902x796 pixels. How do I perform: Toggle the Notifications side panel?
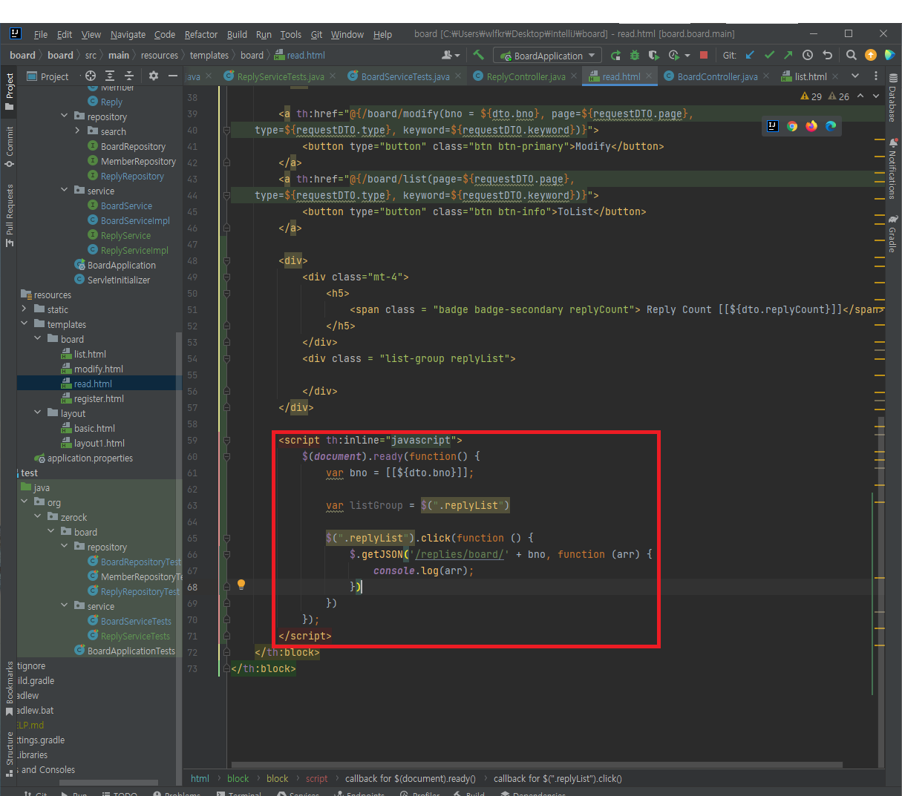[x=892, y=169]
